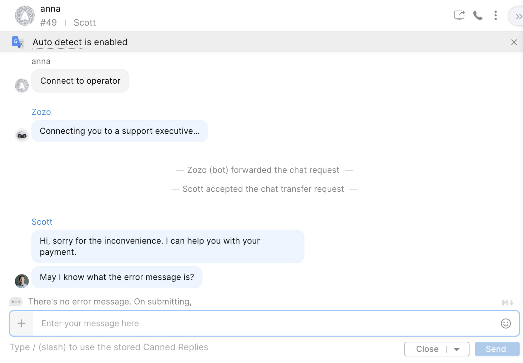Open the Close button dropdown arrow
Screen dimensions: 523x363
point(457,349)
